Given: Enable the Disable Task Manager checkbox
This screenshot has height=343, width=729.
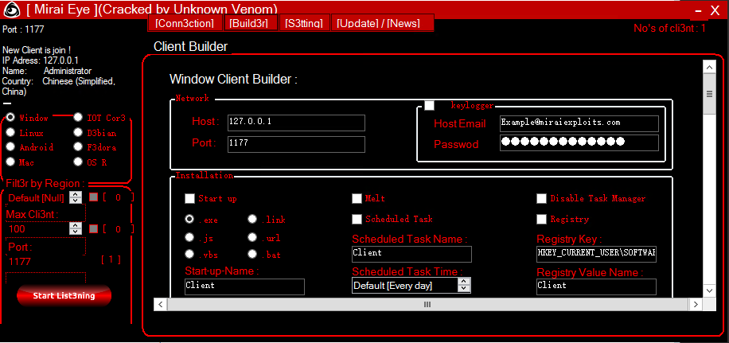Looking at the screenshot, I should [x=541, y=199].
